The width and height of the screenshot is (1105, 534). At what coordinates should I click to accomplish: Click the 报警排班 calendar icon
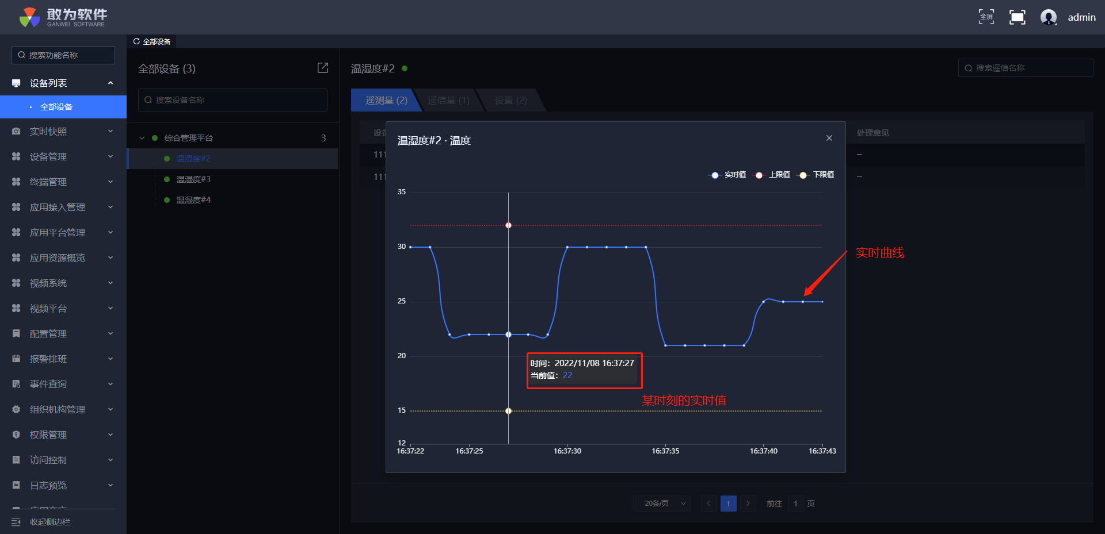point(16,359)
